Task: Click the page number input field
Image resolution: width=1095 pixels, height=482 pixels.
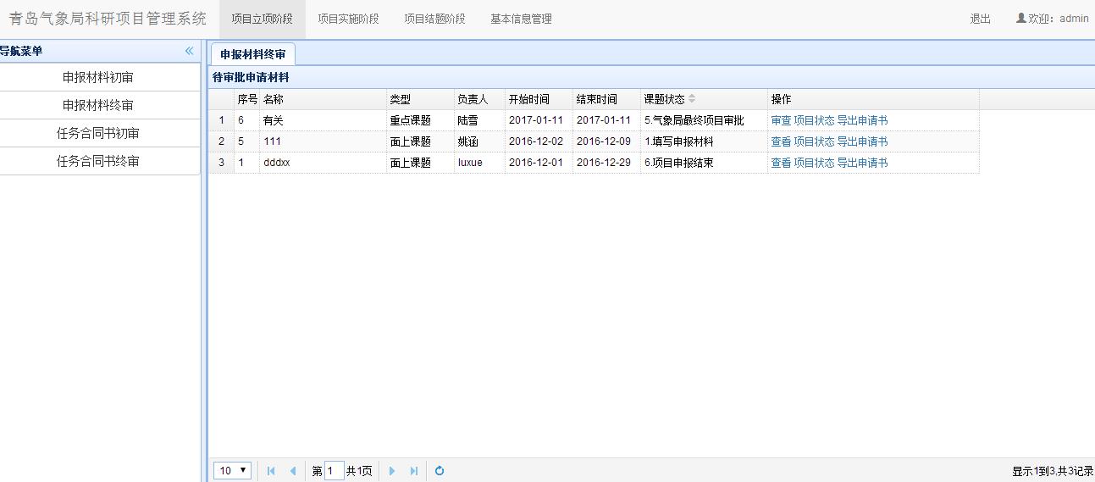Action: 334,471
